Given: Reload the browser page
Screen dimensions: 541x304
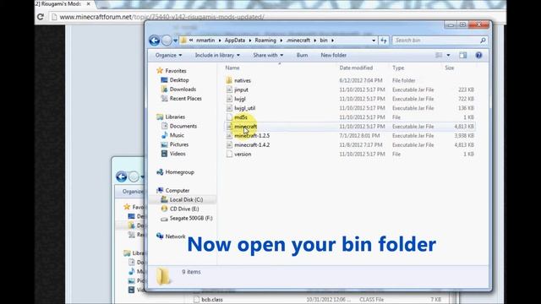Looking at the screenshot, I should pos(41,17).
